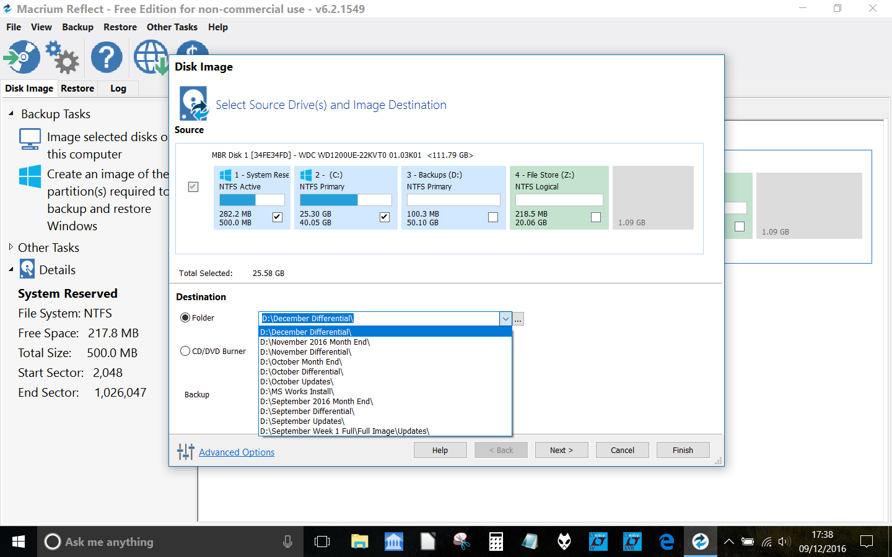Image resolution: width=892 pixels, height=557 pixels.
Task: Open Microsoft Edge from the taskbar
Action: (x=667, y=542)
